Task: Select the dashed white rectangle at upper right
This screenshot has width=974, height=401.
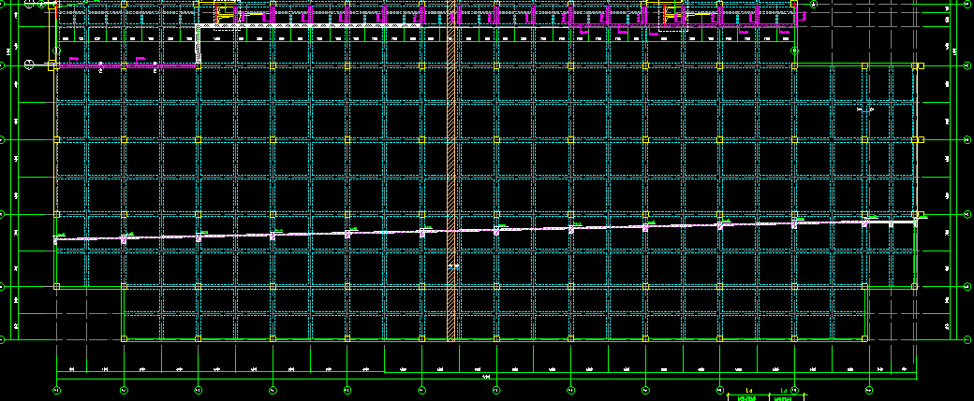Action: point(672,17)
